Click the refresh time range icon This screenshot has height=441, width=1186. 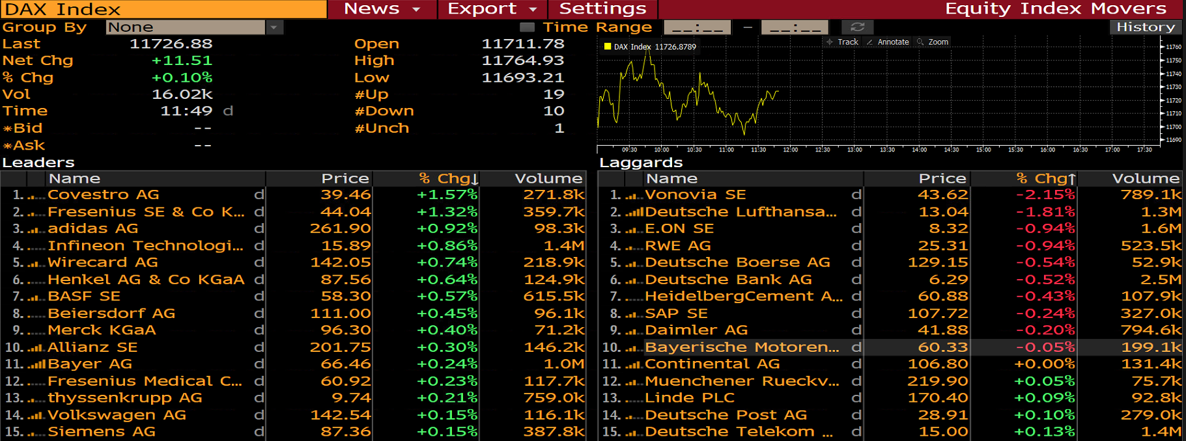(857, 27)
